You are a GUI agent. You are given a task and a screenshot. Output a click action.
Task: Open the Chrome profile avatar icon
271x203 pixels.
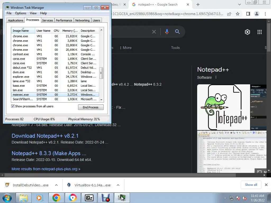coord(257,14)
